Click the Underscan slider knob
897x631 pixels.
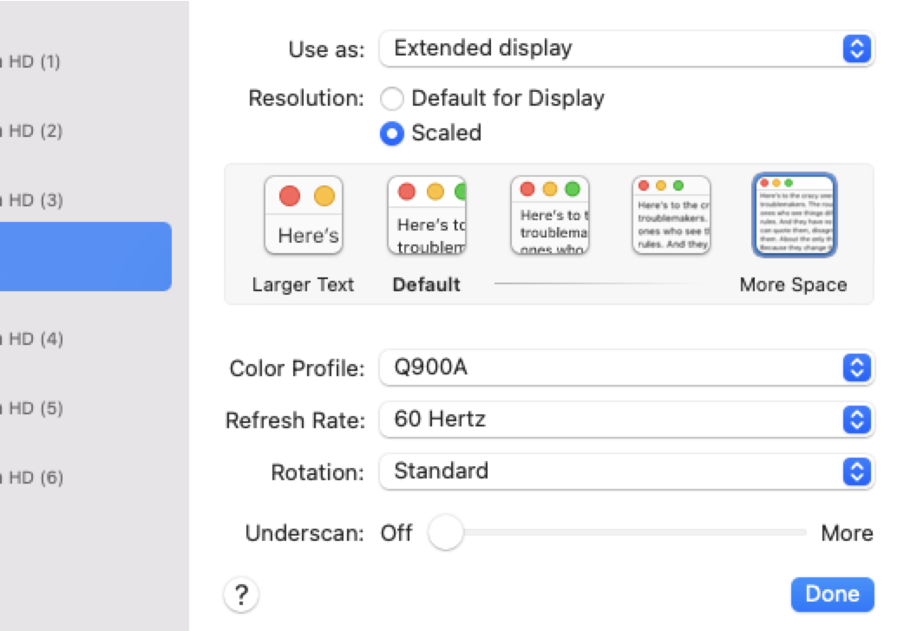tap(446, 533)
